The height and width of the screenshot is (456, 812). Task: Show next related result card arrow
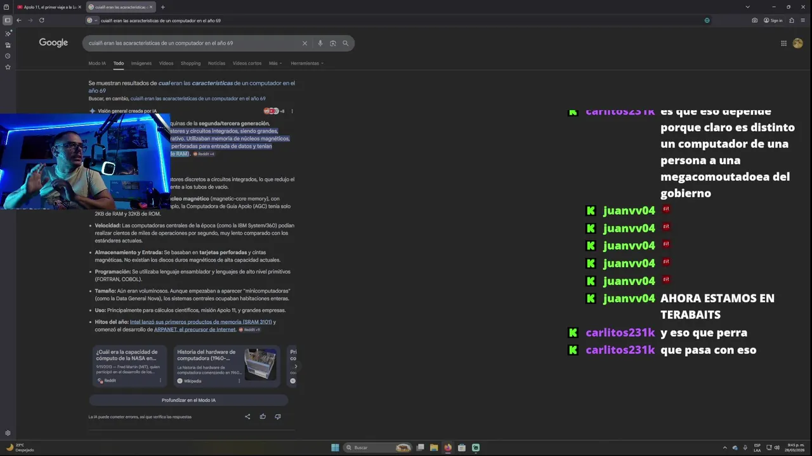click(x=296, y=366)
